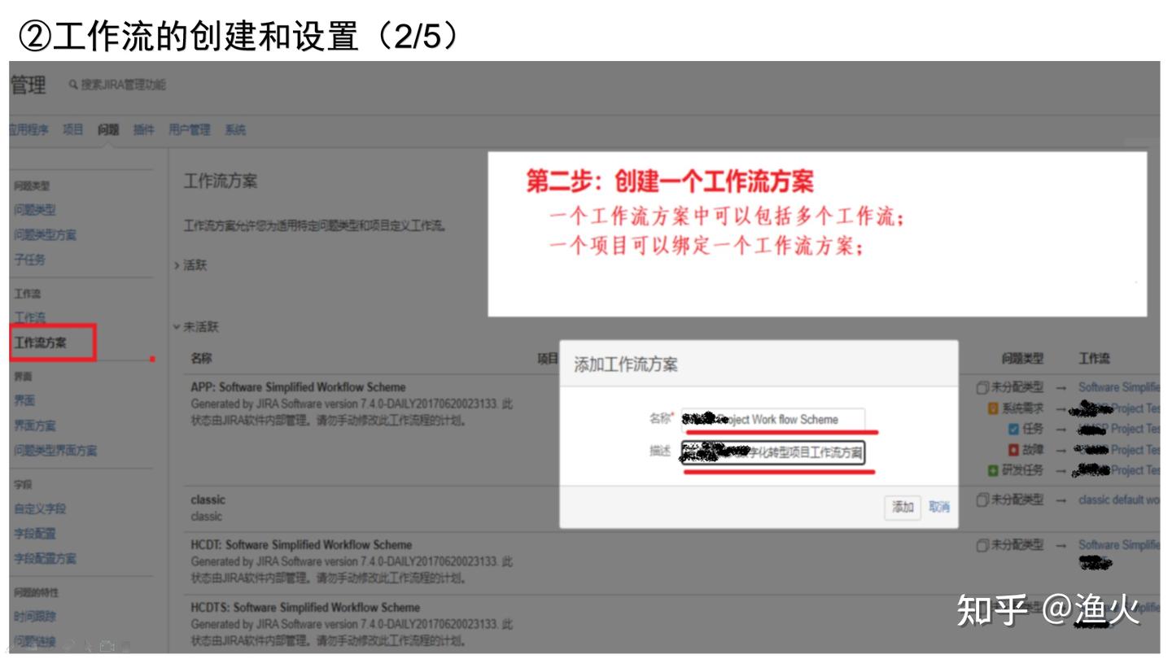Screen dimensions: 1172x659
Task: Click the red 故障 issue type icon
Action: tap(1013, 450)
